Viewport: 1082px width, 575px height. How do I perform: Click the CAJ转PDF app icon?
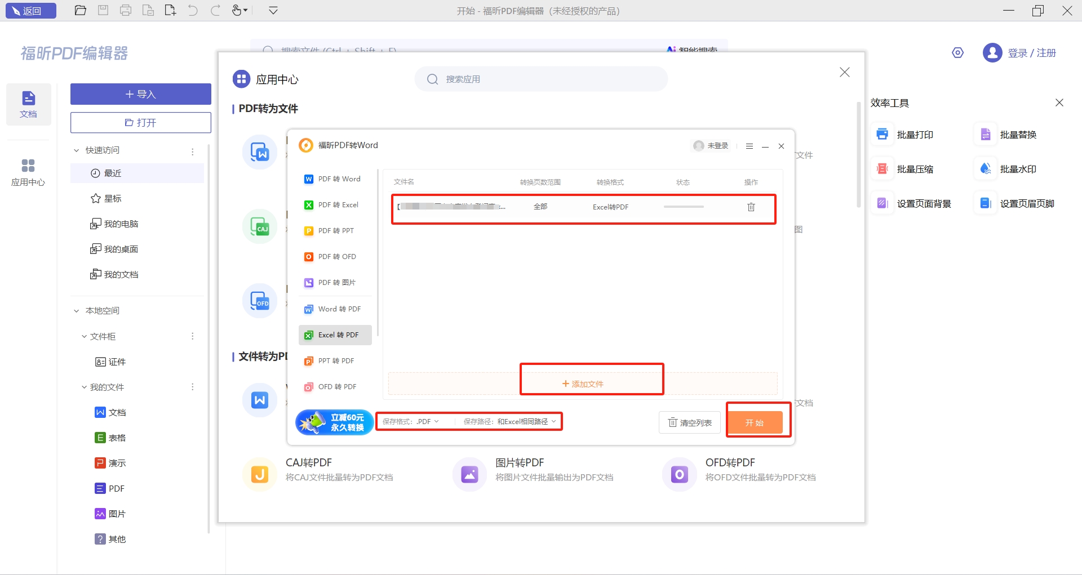click(x=259, y=475)
